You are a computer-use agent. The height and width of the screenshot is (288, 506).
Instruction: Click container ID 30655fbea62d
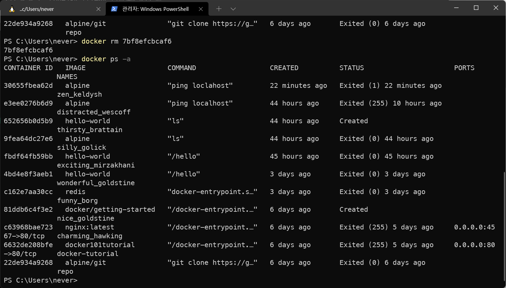tap(28, 85)
